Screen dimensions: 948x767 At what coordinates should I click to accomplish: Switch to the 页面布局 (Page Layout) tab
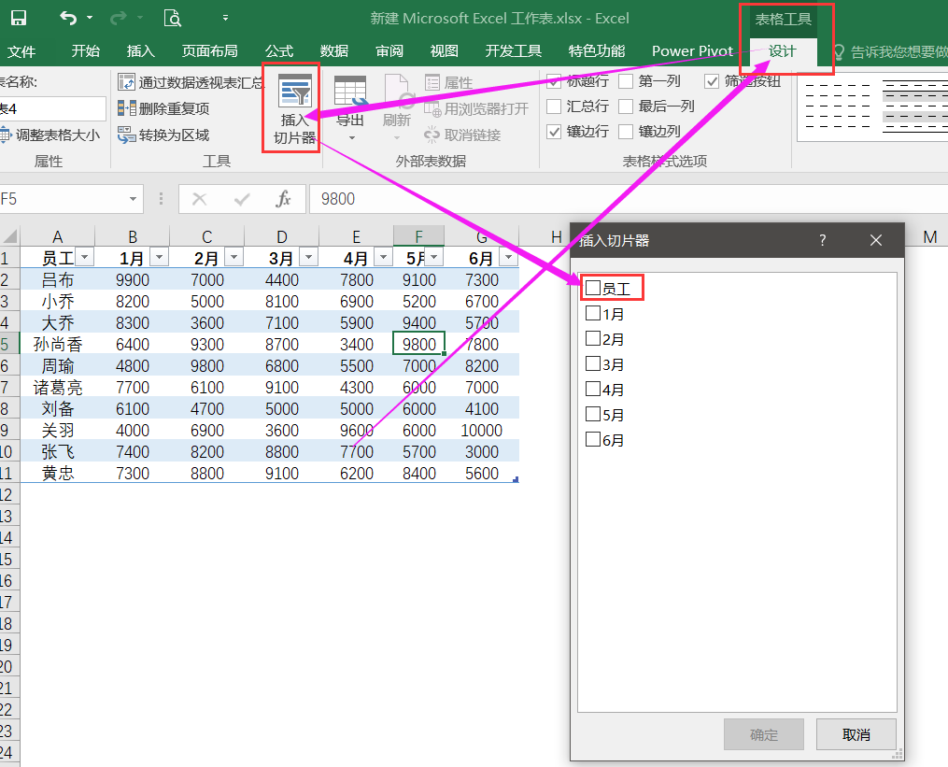coord(209,51)
